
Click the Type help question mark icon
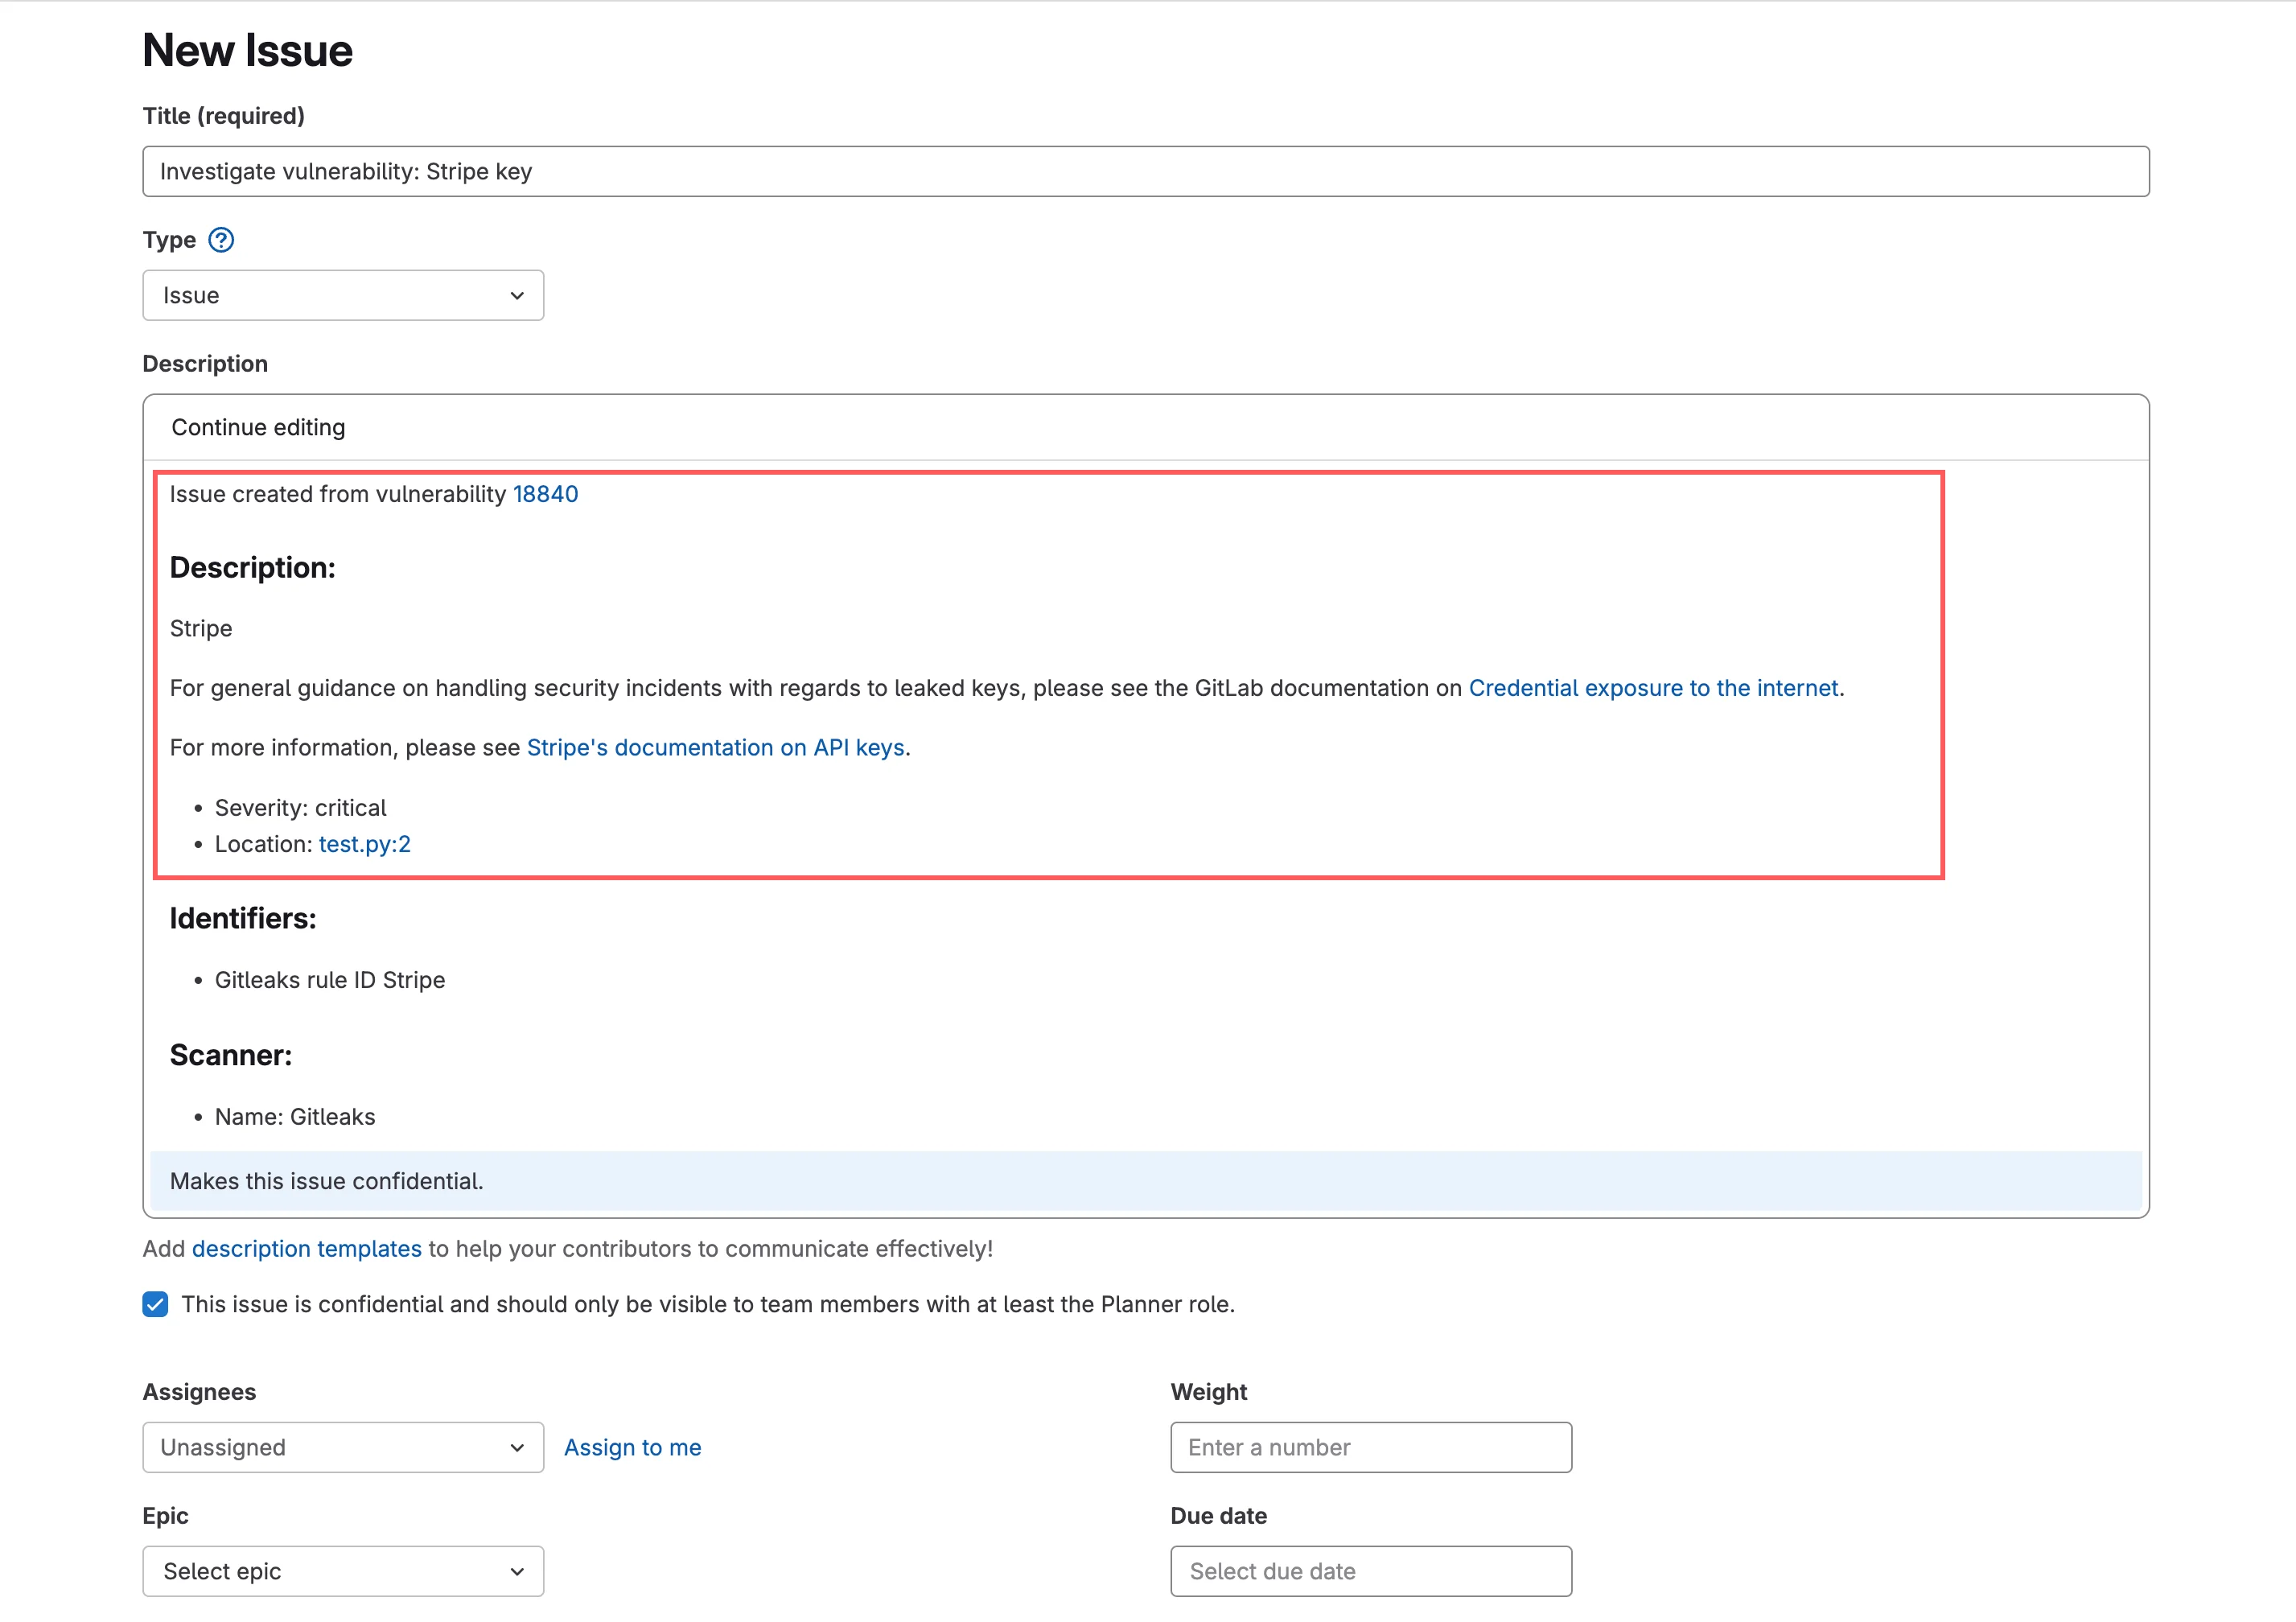click(221, 240)
